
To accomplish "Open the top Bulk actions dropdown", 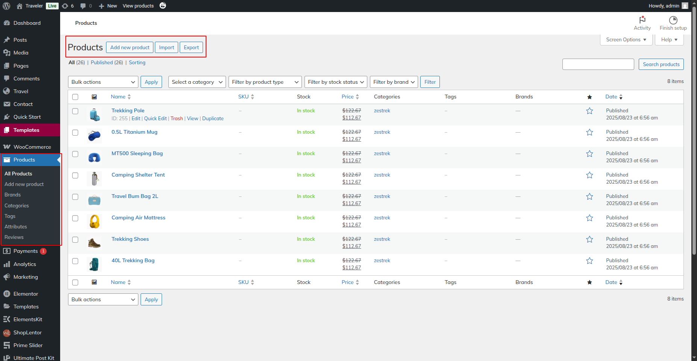I will (103, 82).
